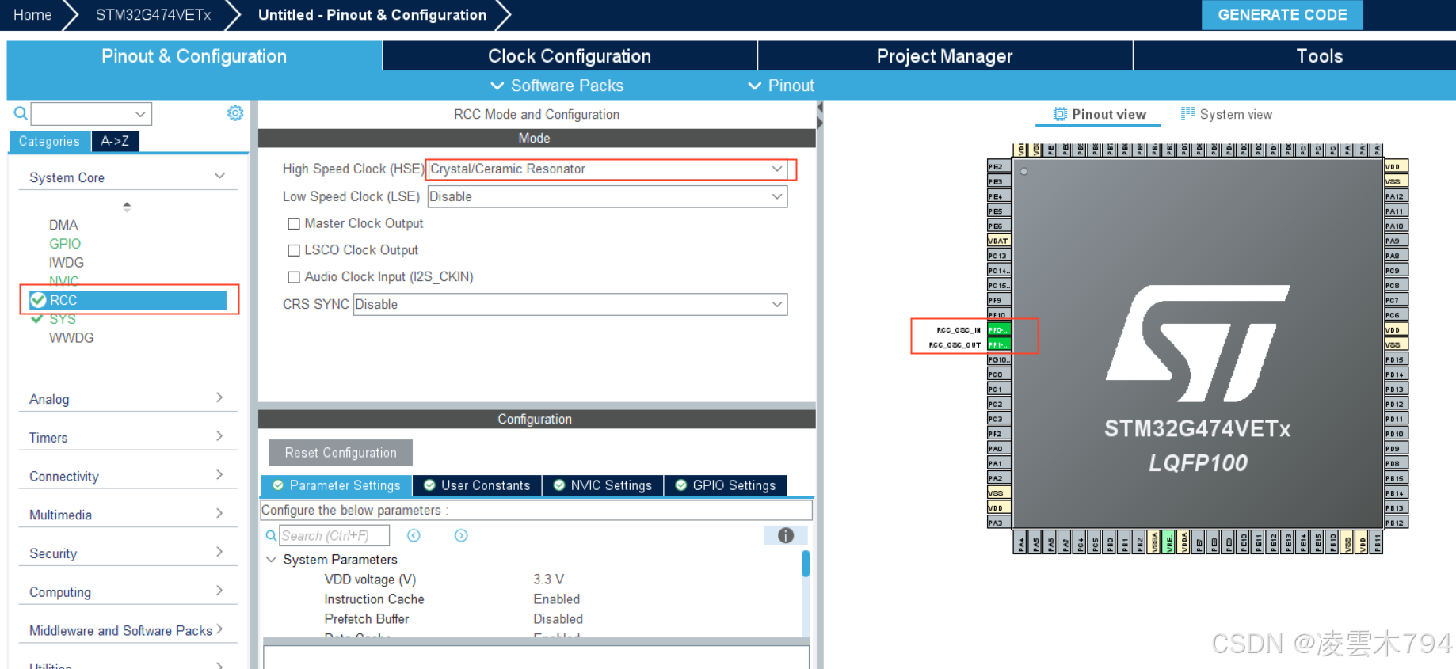The image size is (1456, 669).
Task: Click GENERATE CODE button
Action: (x=1282, y=15)
